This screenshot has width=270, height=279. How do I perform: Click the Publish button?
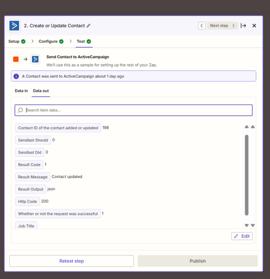pos(198,261)
